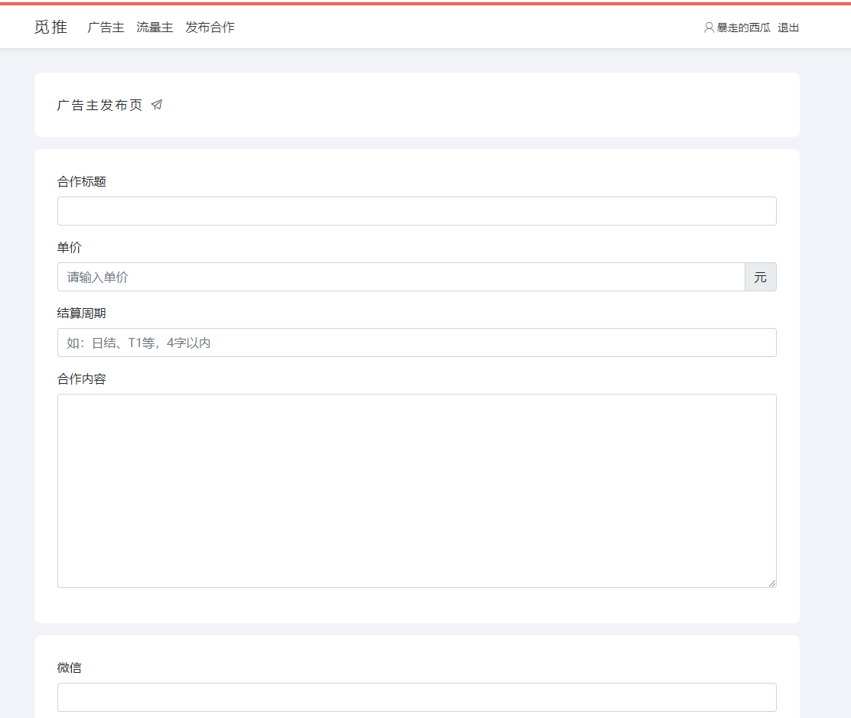Focus the 微信 input field
Screen dimensions: 851x718
click(416, 697)
